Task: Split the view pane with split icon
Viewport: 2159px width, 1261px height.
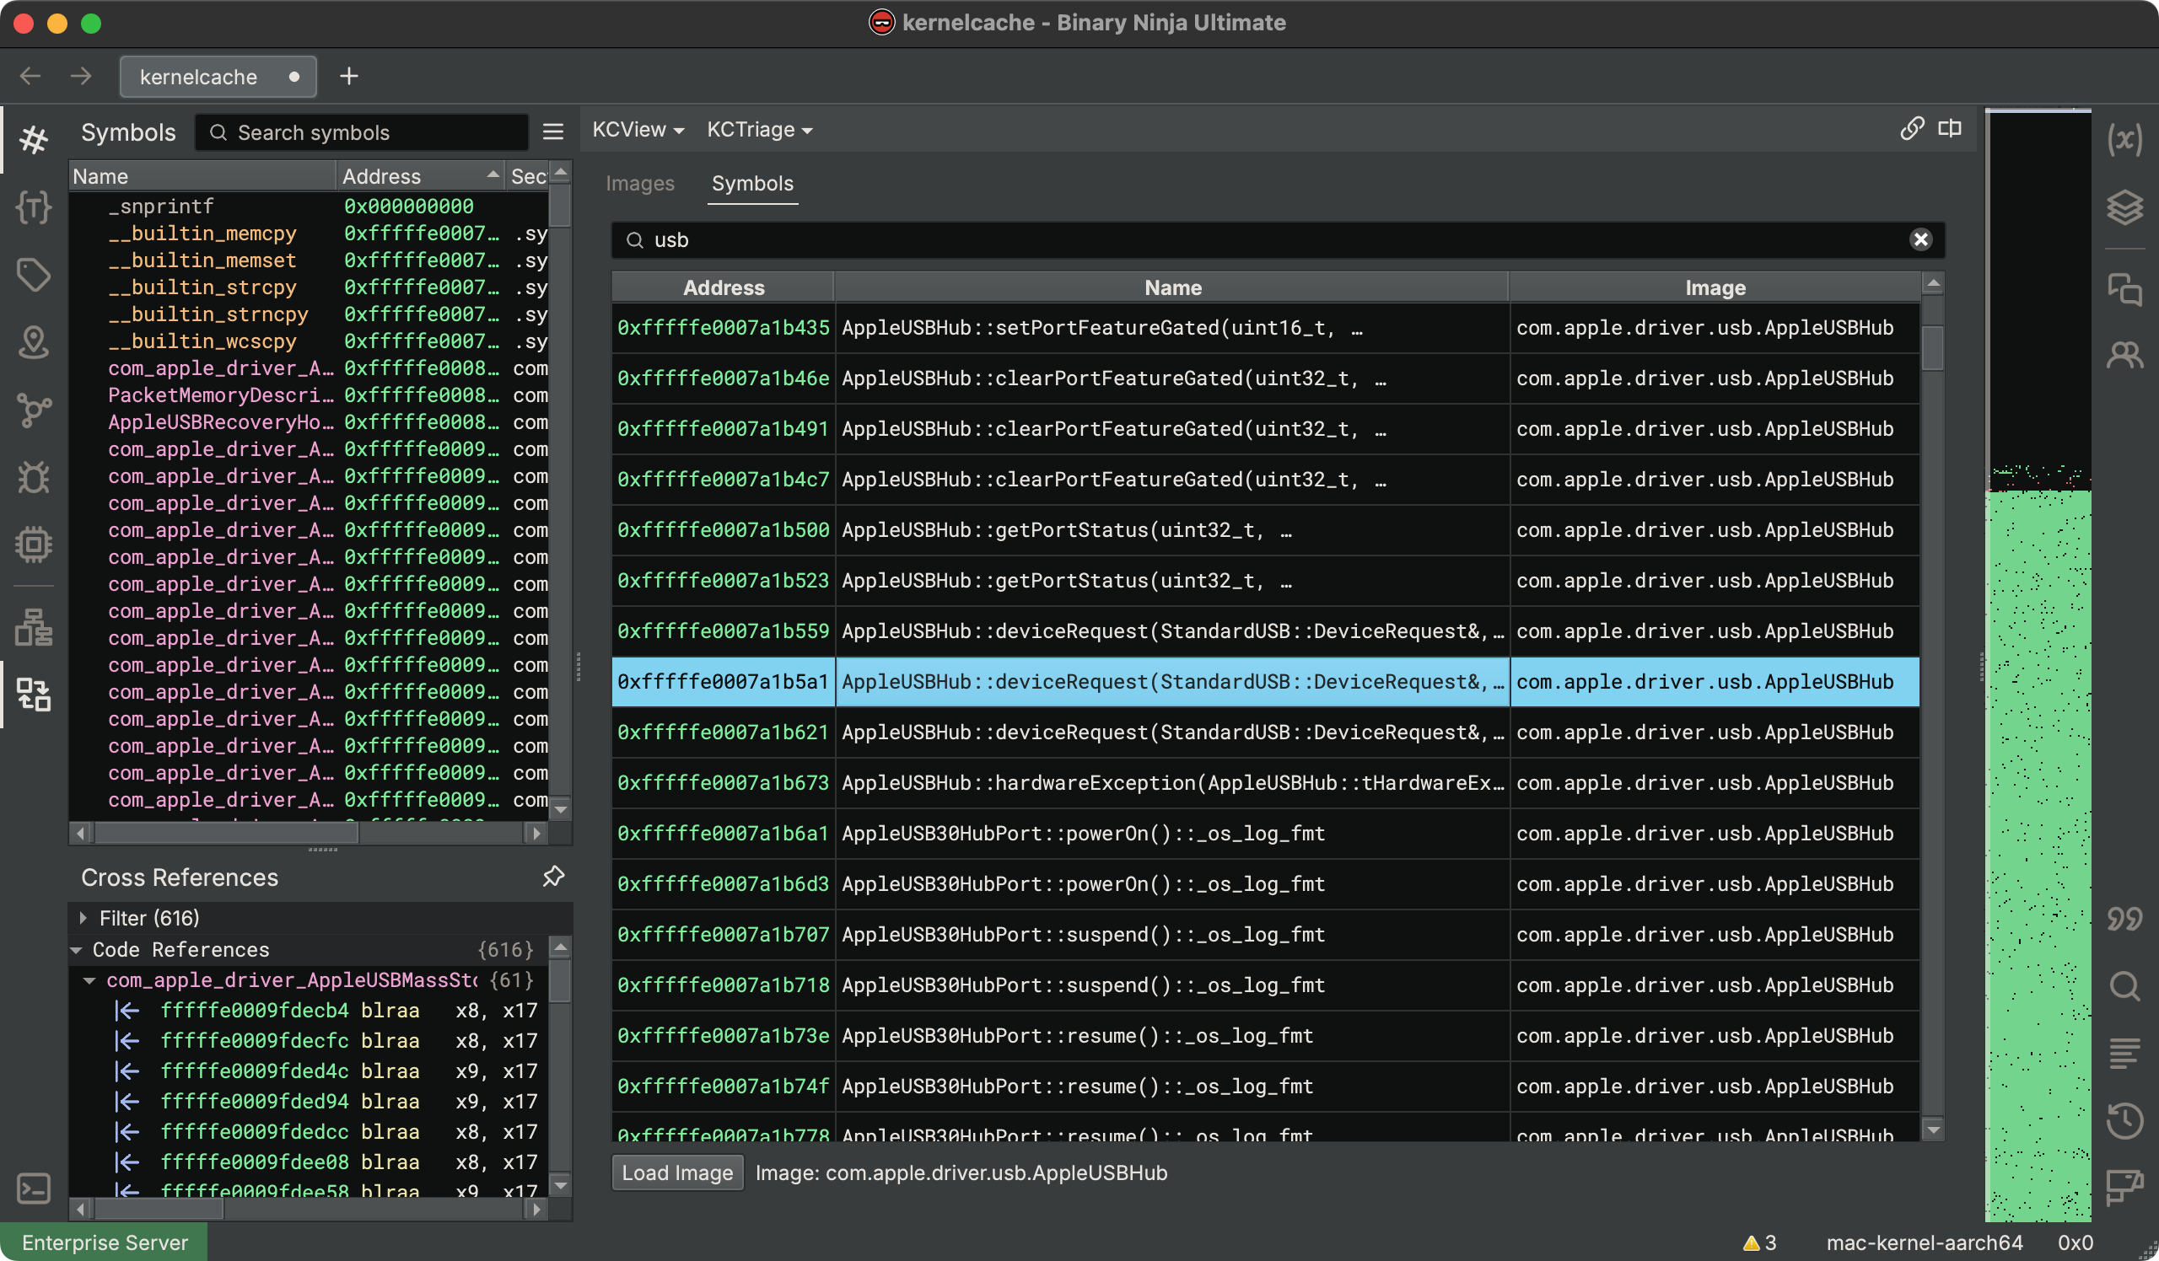Action: point(1950,128)
